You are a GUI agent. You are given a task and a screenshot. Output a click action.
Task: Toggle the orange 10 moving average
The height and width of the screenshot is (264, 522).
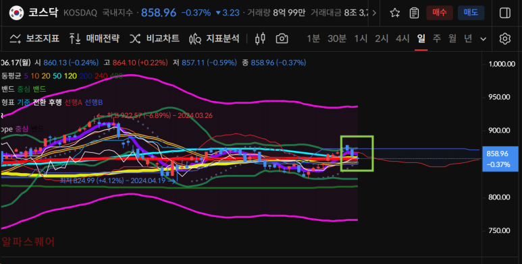34,76
